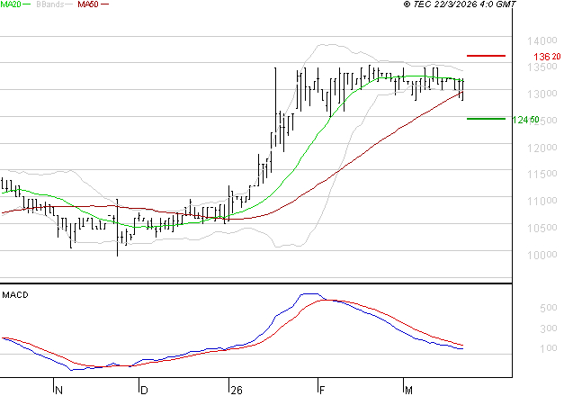This screenshot has height=396, width=564.
Task: Click the F month axis label
Action: (322, 391)
